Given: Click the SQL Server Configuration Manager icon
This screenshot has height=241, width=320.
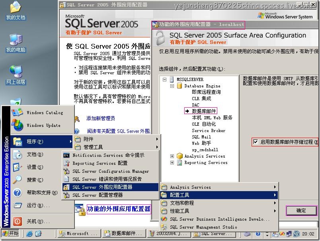Looking at the screenshot, I should 66,171.
